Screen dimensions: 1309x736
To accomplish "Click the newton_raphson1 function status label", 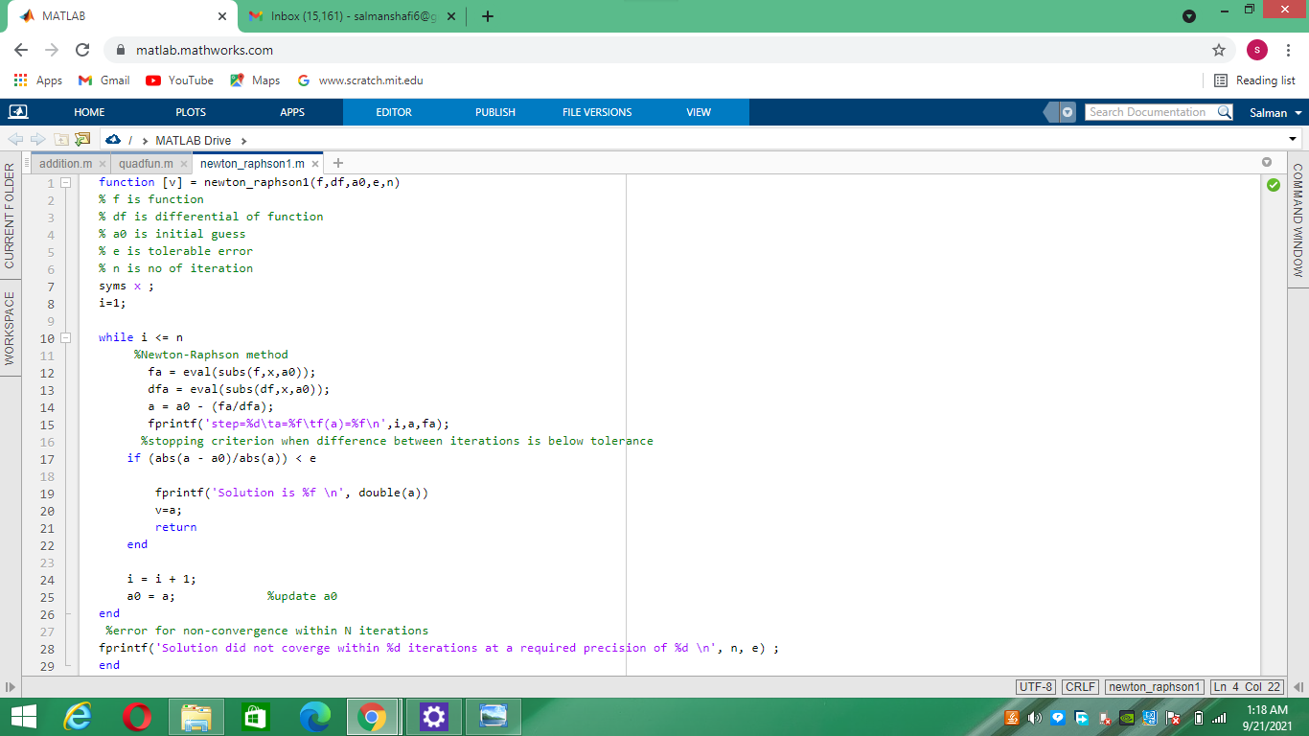I will 1155,686.
